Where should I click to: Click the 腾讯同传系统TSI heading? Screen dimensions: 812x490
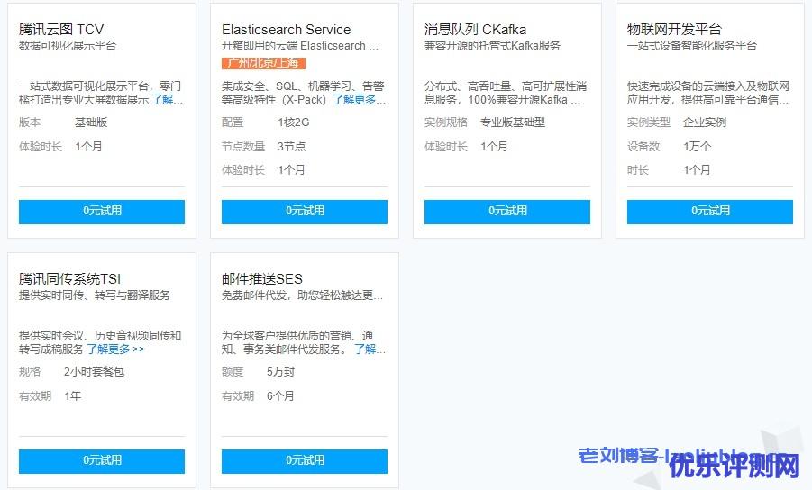click(x=69, y=279)
